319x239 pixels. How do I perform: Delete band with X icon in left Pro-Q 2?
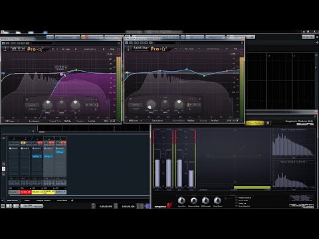click(96, 100)
